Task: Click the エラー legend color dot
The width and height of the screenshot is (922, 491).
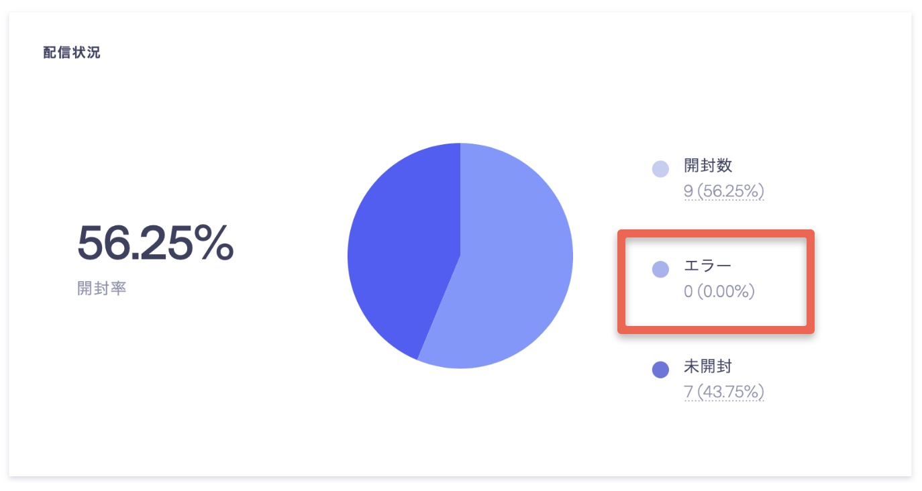Action: 660,270
